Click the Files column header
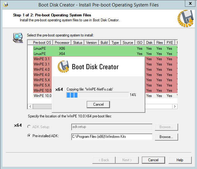This screenshot has width=197, height=169. (160, 43)
